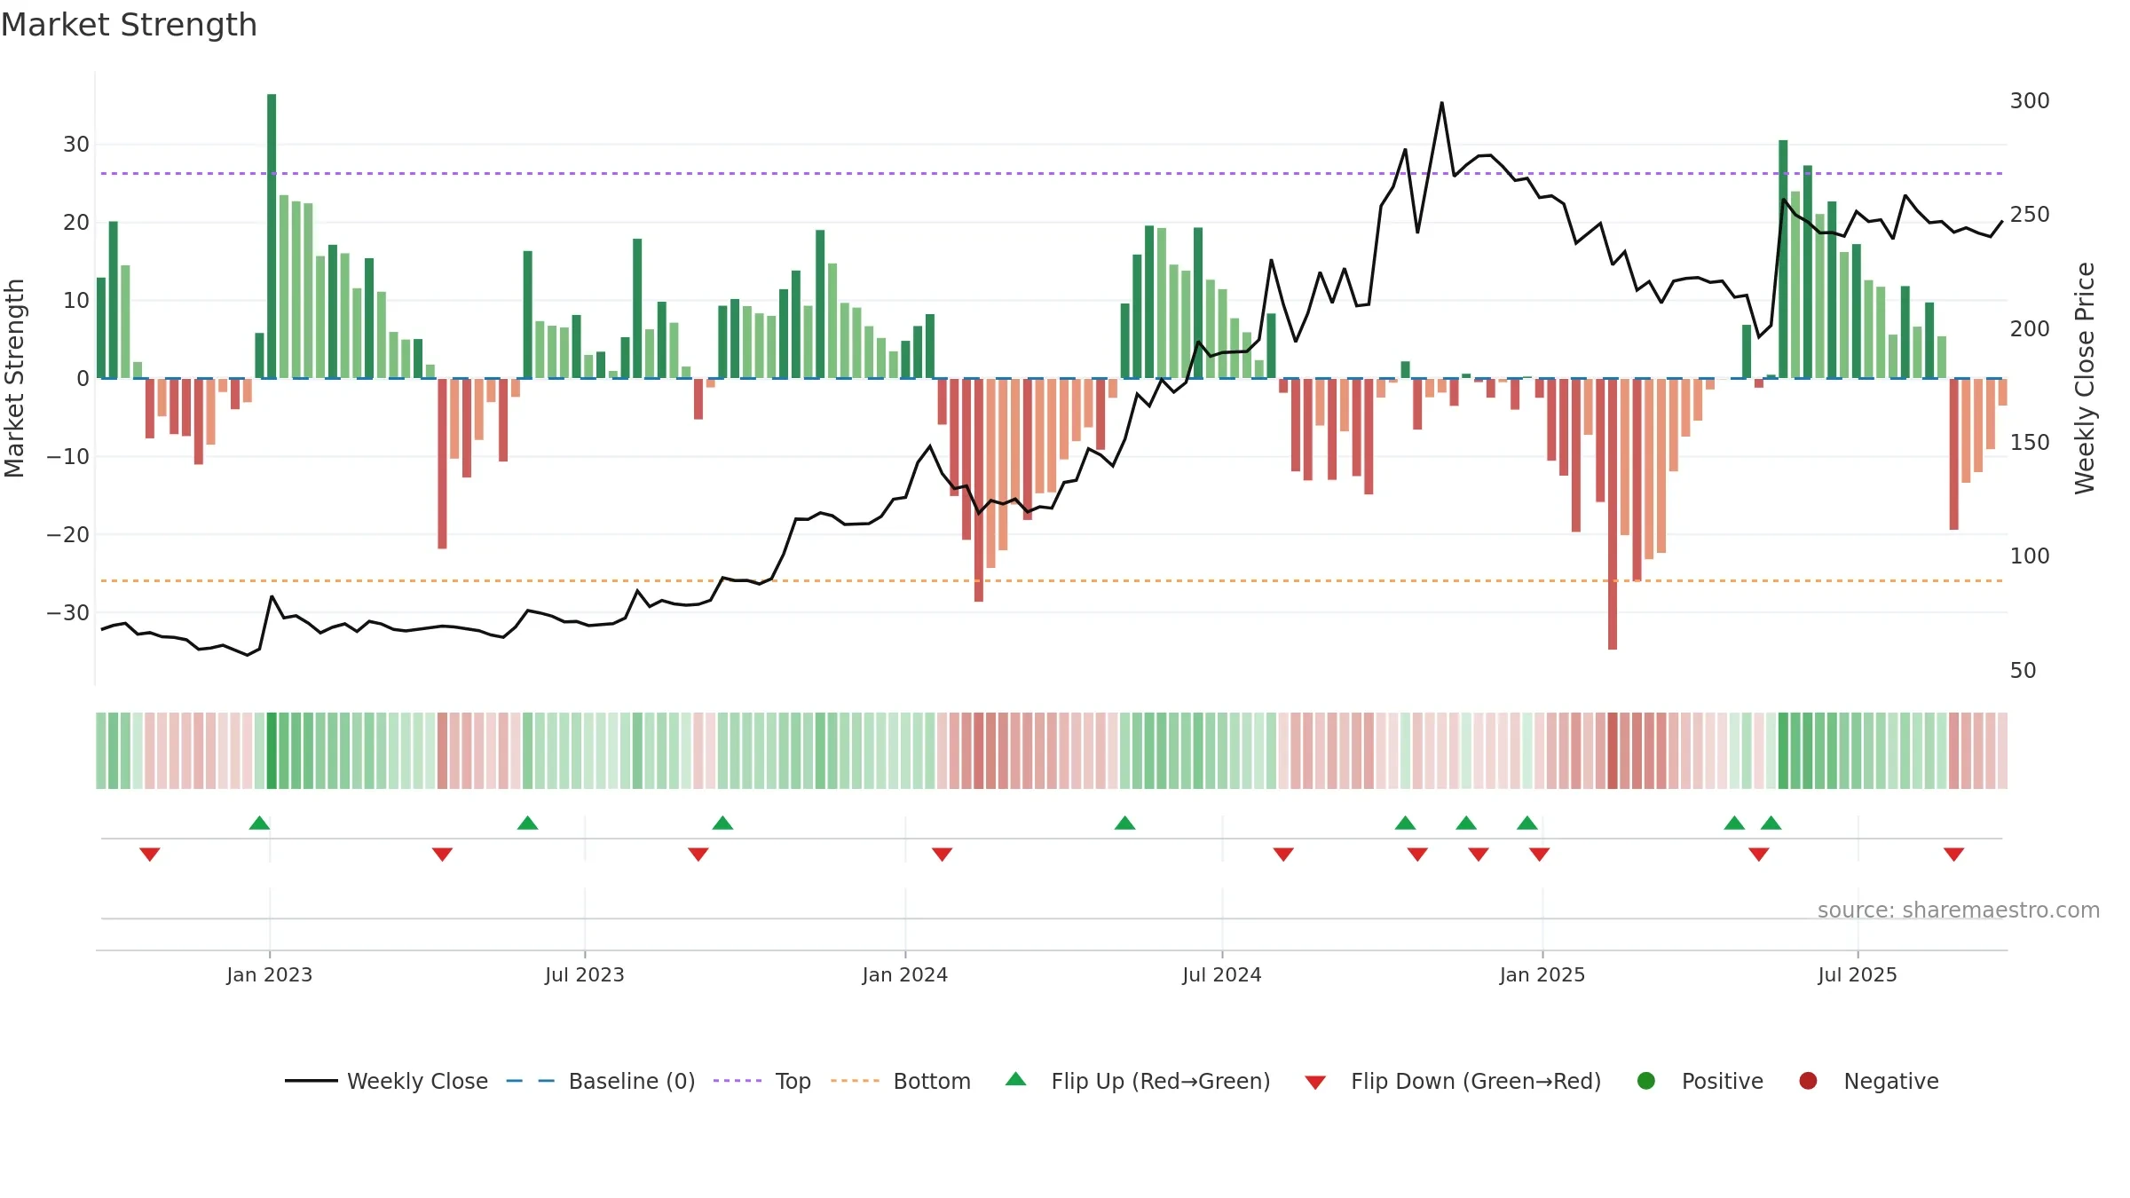The width and height of the screenshot is (2130, 1198).
Task: Click the weekly close price peak in late 2024
Action: (x=1441, y=103)
